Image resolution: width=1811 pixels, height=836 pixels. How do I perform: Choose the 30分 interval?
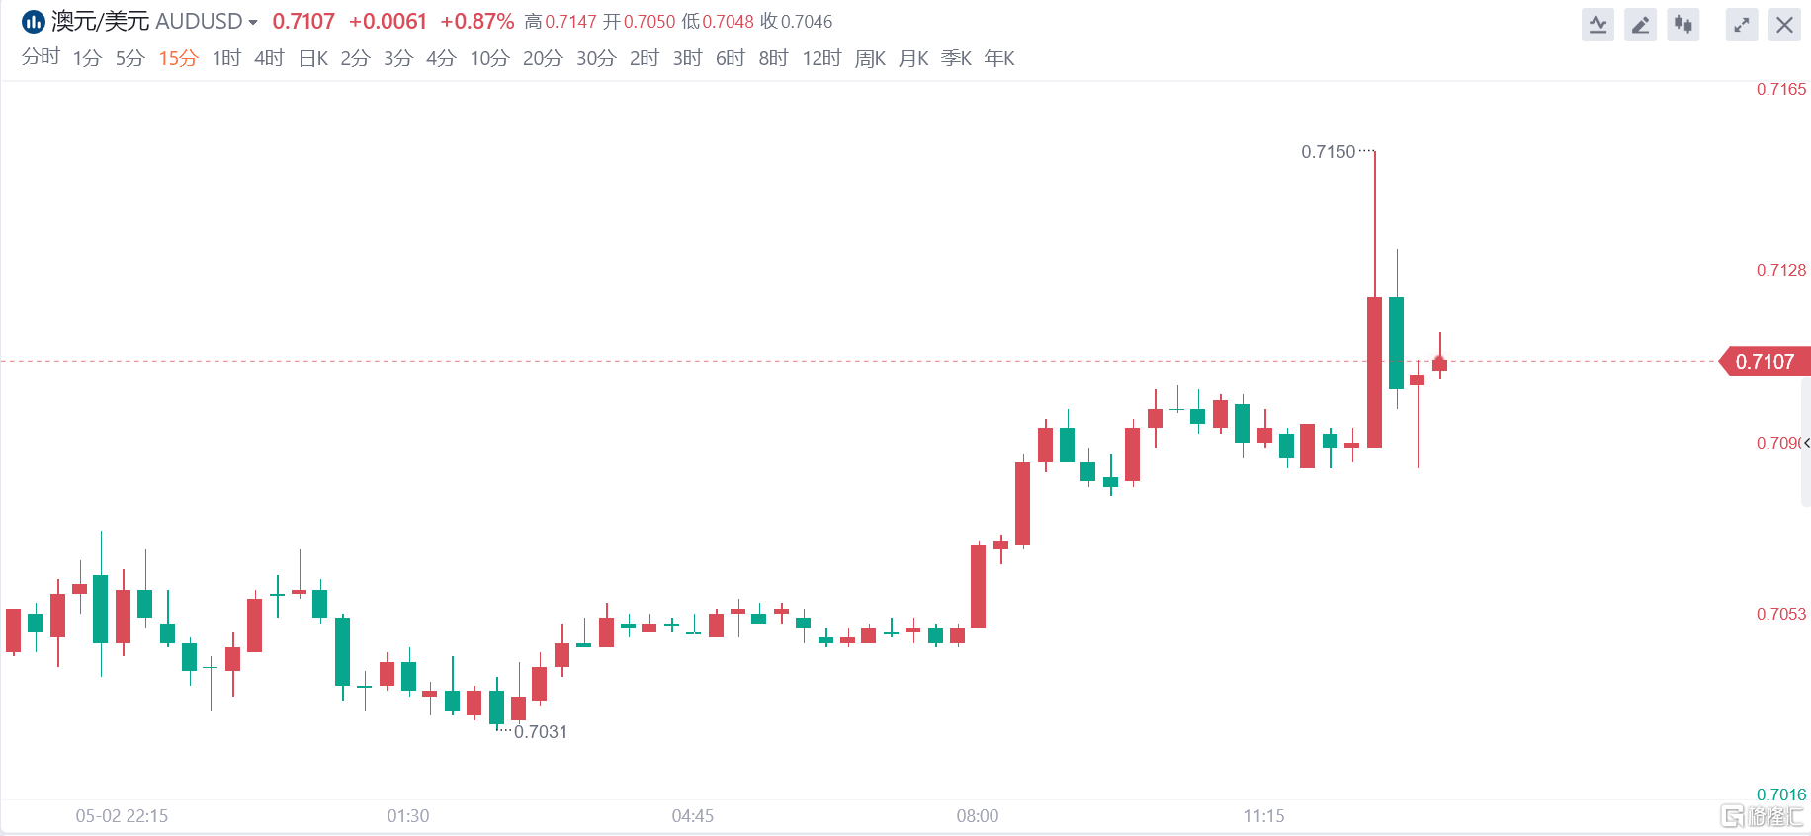[596, 58]
